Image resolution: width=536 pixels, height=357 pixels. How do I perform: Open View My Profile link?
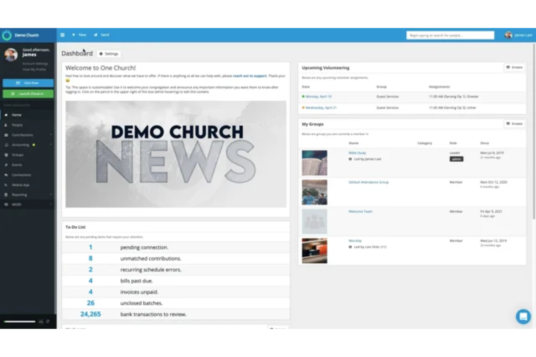[x=34, y=69]
